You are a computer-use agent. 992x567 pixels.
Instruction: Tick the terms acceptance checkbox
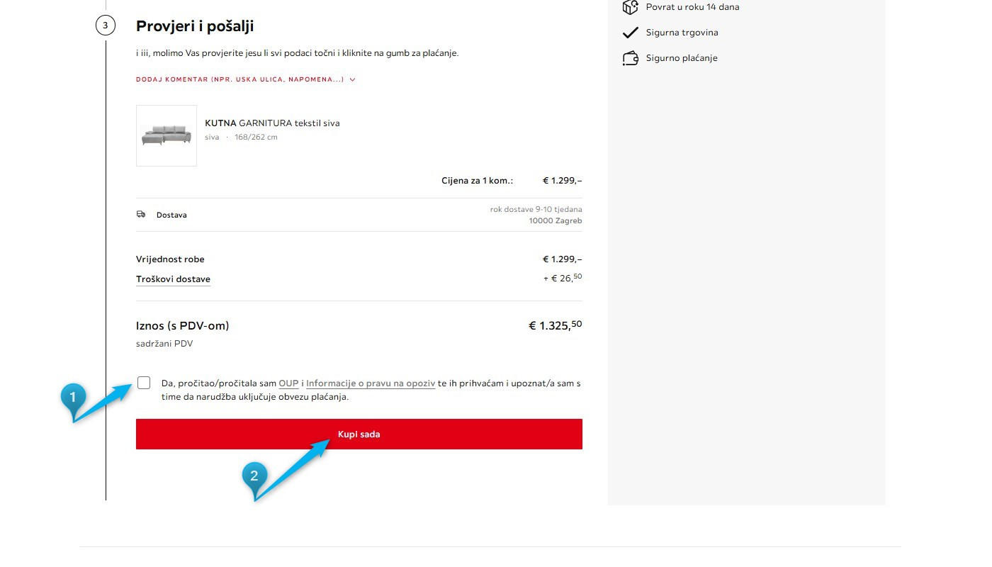point(144,383)
